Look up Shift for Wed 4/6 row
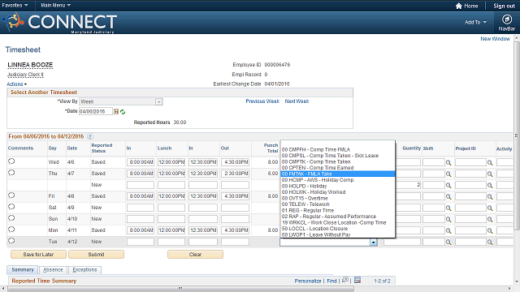Viewport: 520px width, 292px height. pos(448,162)
